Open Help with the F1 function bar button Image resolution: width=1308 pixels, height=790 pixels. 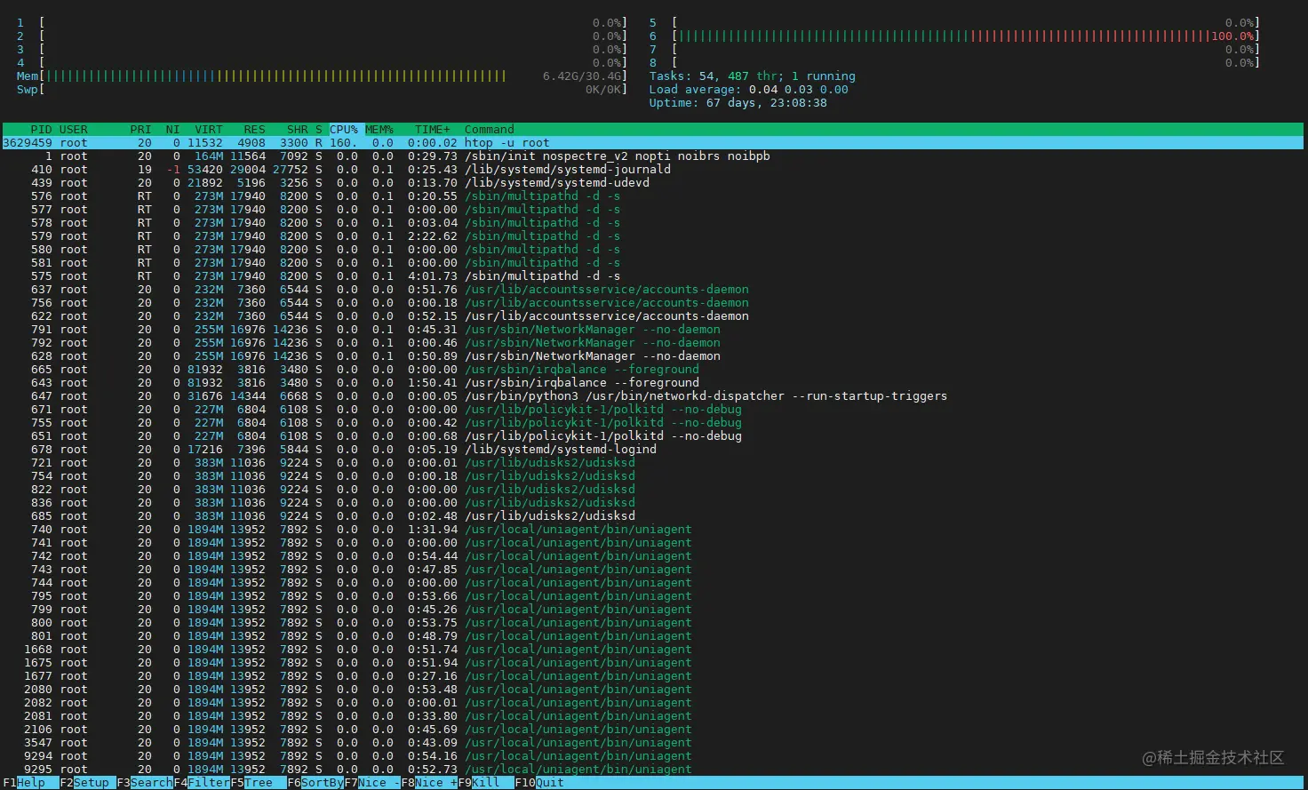tap(24, 783)
